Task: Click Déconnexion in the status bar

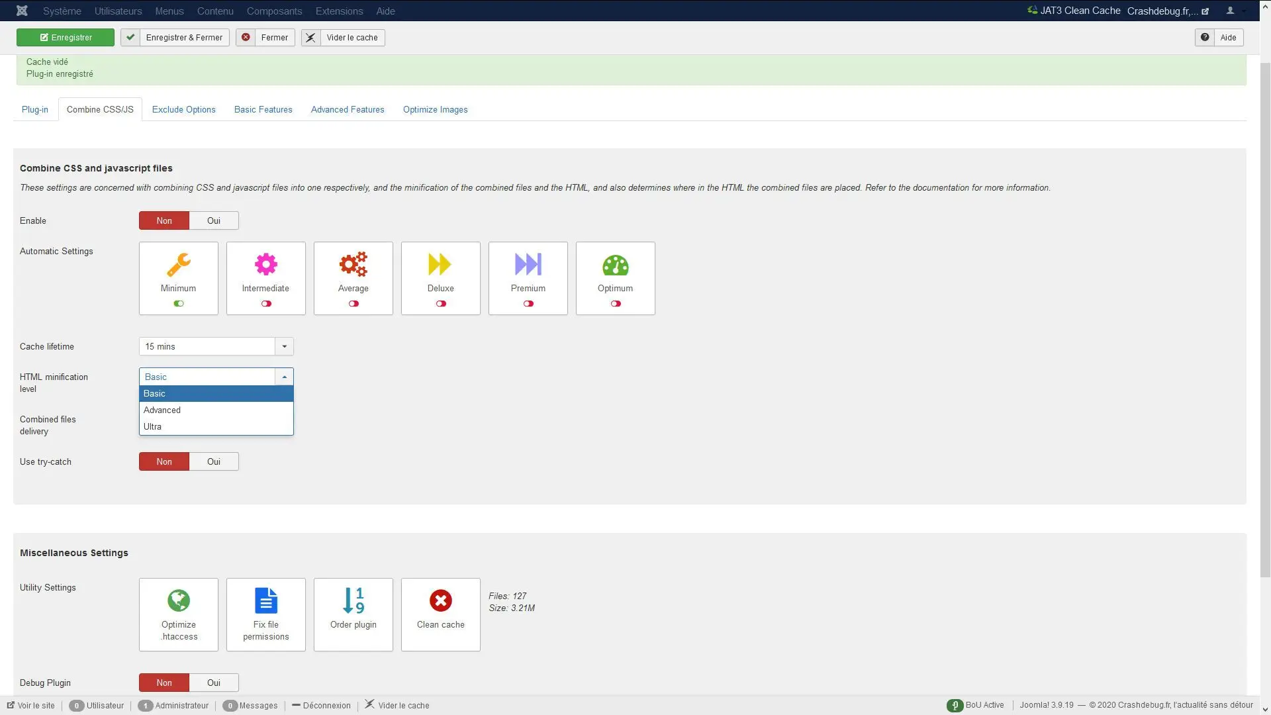Action: 322,705
